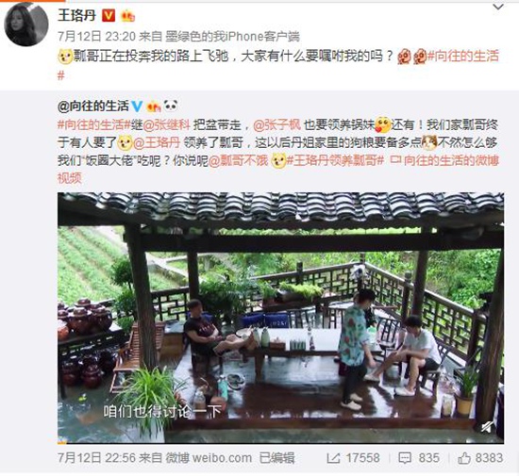Click the panda emoji icon

click(171, 106)
